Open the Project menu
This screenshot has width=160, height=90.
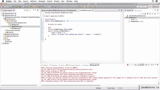point(57,1)
